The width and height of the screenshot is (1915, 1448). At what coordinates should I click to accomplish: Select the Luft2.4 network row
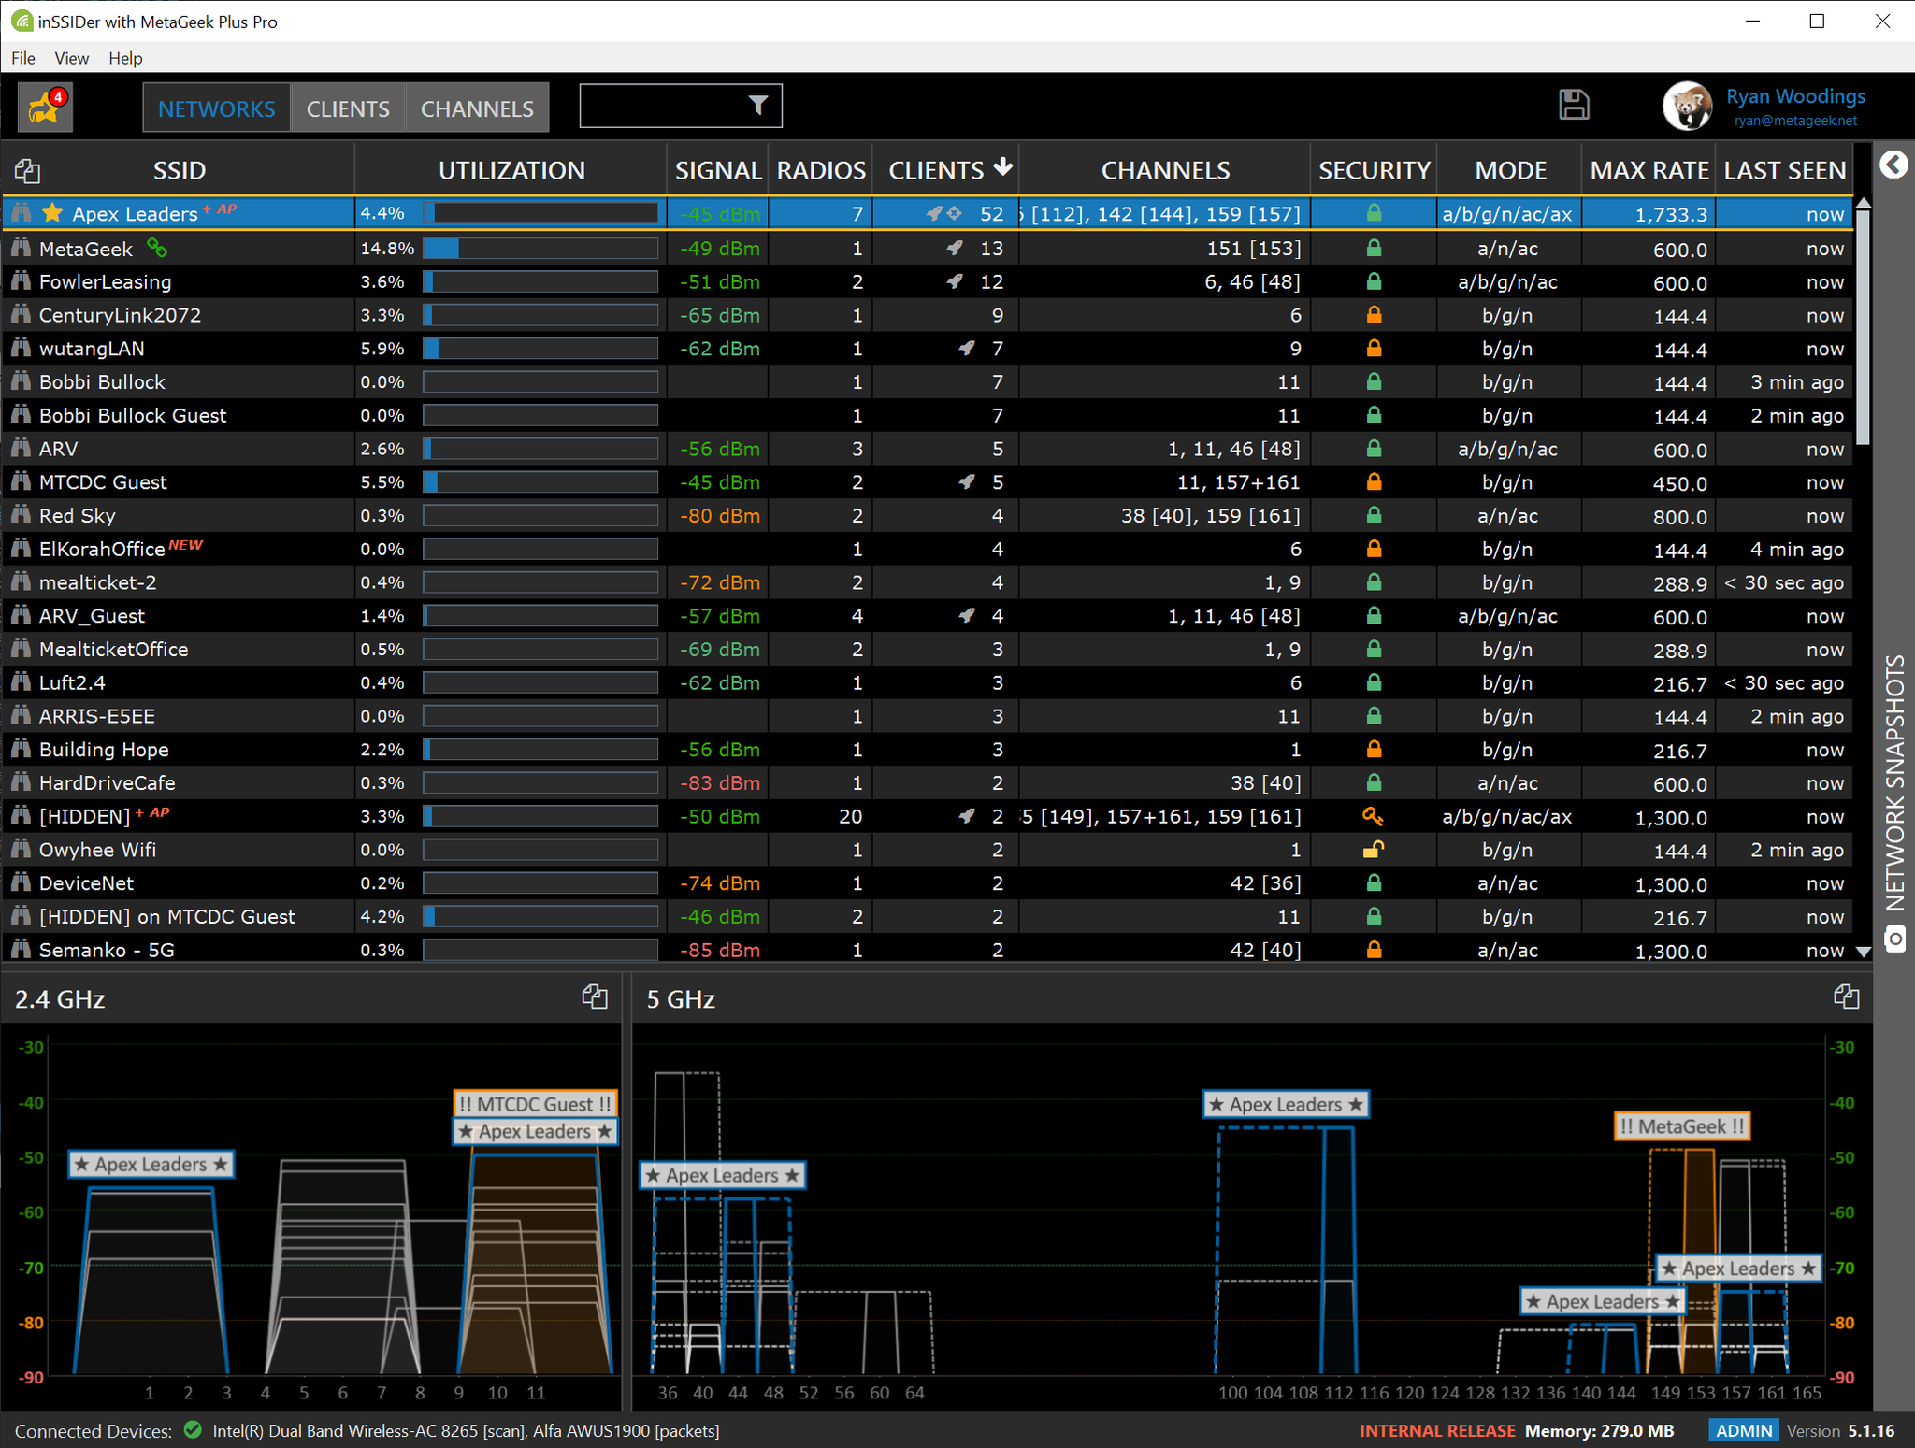coord(928,682)
